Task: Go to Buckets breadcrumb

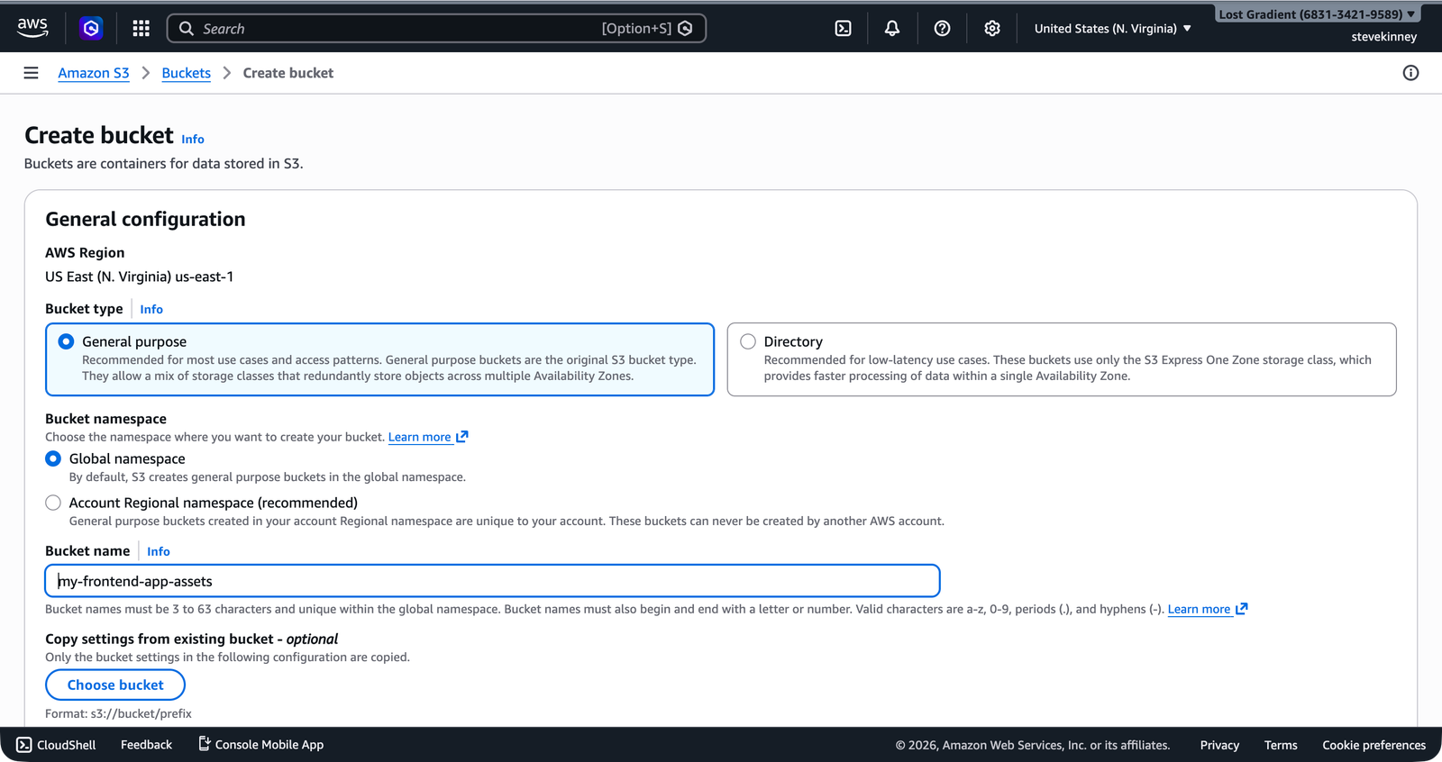Action: click(186, 73)
